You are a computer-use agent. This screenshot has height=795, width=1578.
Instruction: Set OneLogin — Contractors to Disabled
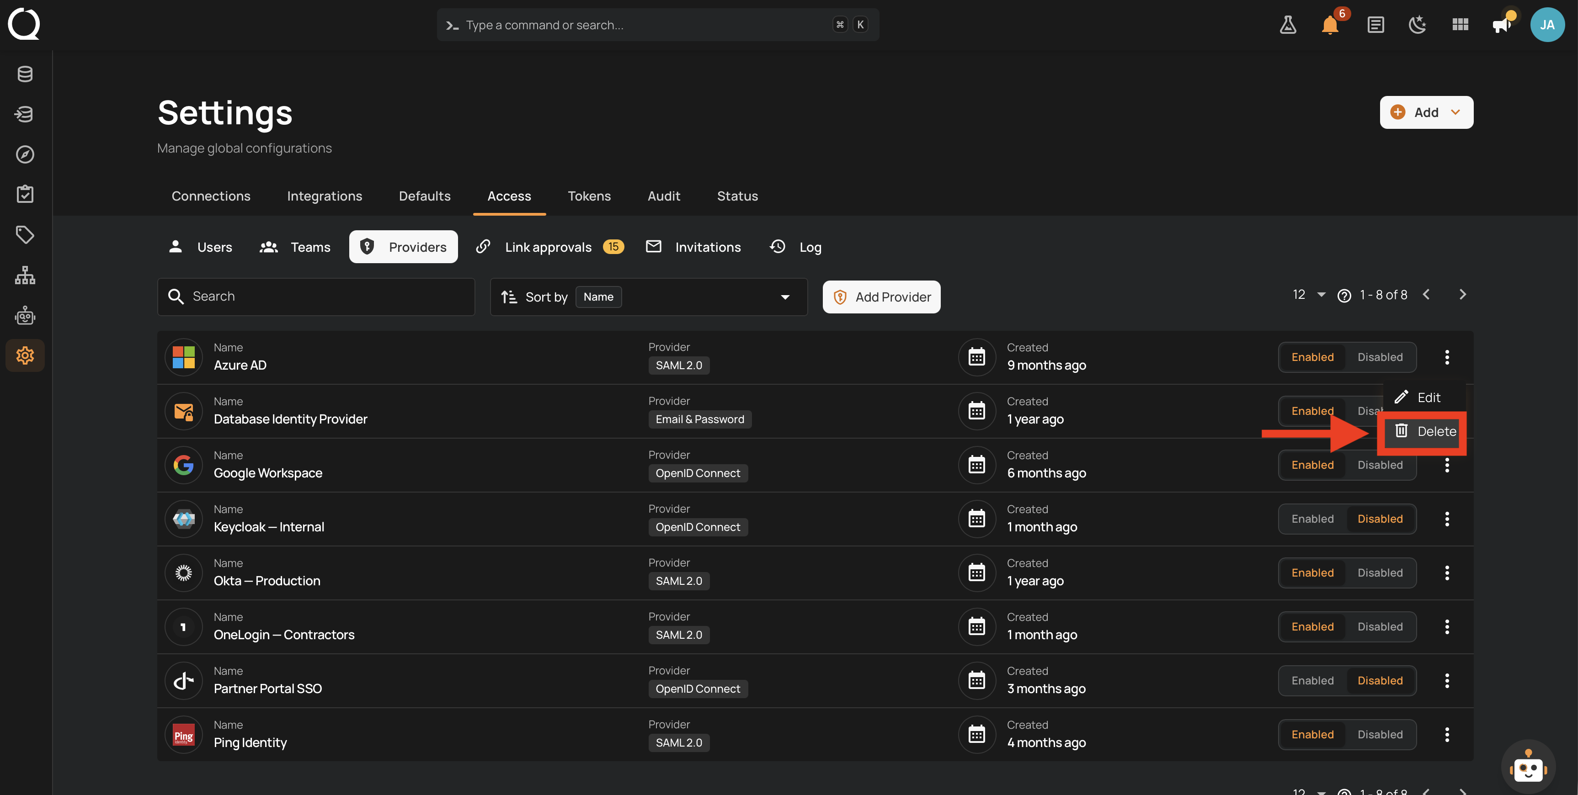pyautogui.click(x=1380, y=626)
